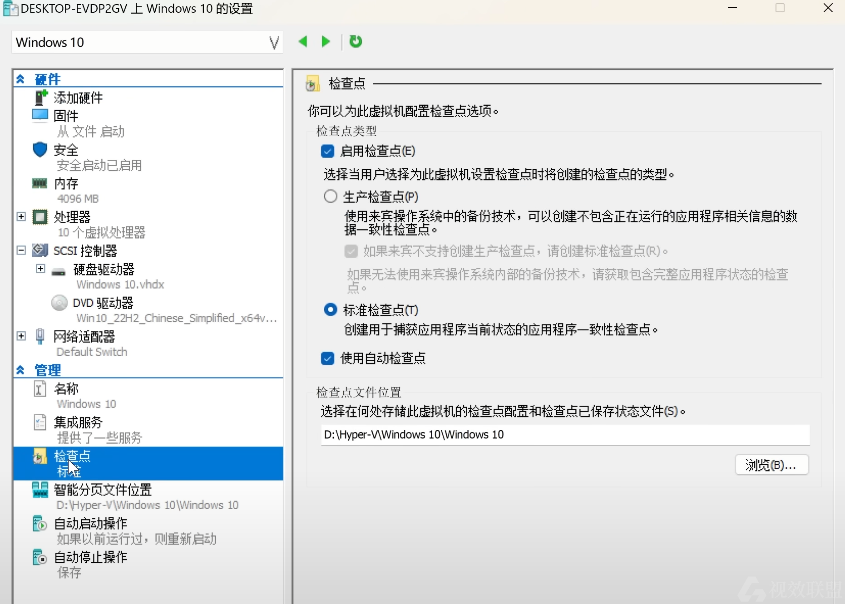Click the Default Switch text
The height and width of the screenshot is (604, 845).
(92, 352)
